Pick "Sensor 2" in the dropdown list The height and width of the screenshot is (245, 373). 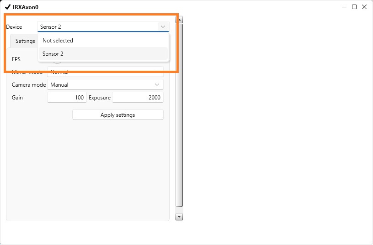[103, 54]
